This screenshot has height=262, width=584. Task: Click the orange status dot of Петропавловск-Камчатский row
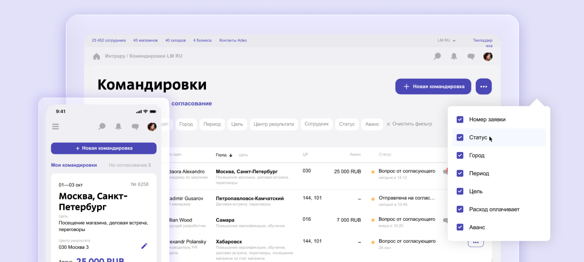point(373,199)
